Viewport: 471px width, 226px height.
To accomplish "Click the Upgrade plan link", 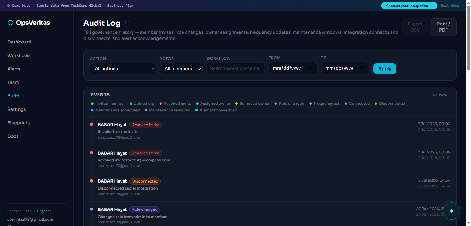I will [x=44, y=211].
